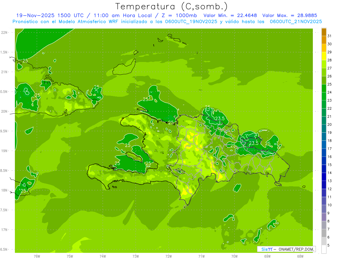
Task: Click legend value 14
Action: [330, 173]
